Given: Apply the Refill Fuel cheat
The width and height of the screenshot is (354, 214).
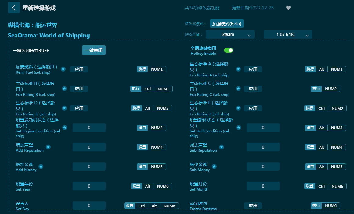Looking at the screenshot, I should (x=79, y=69).
